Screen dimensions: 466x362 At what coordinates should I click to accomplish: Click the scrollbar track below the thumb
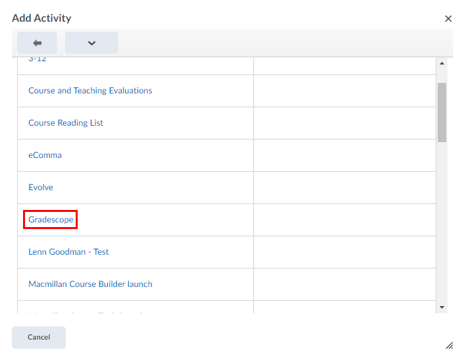point(442,224)
